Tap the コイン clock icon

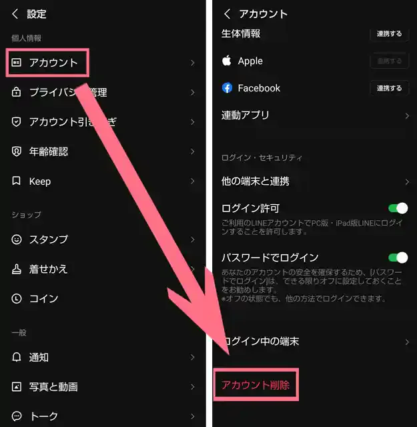(x=16, y=298)
